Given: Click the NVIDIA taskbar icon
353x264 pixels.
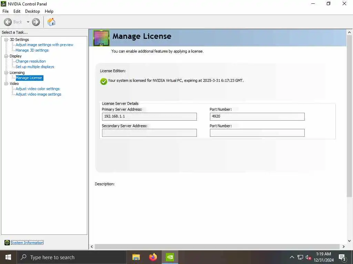Looking at the screenshot, I should 170,257.
